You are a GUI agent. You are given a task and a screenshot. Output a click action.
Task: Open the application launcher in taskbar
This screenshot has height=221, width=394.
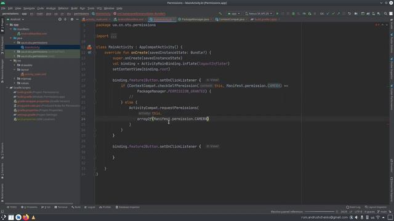[4, 217]
